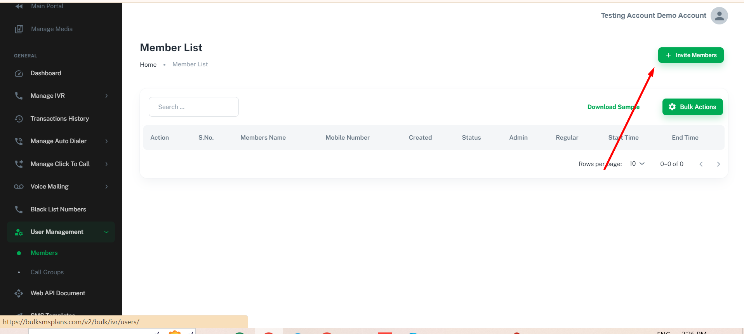
Task: Click the Bulk Actions button
Action: coord(693,107)
